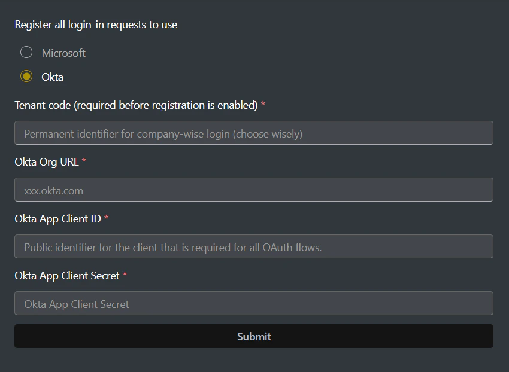Click the red asterisk beside Okta Org URL
509x372 pixels.
[x=84, y=161]
